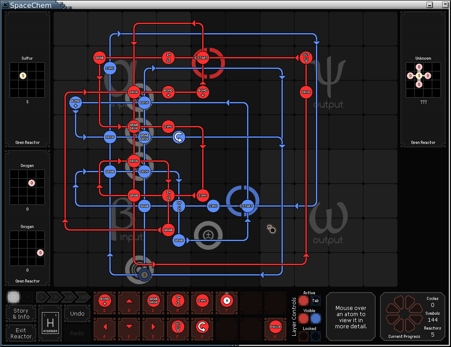Switch active layer using the Tab button

(x=315, y=301)
